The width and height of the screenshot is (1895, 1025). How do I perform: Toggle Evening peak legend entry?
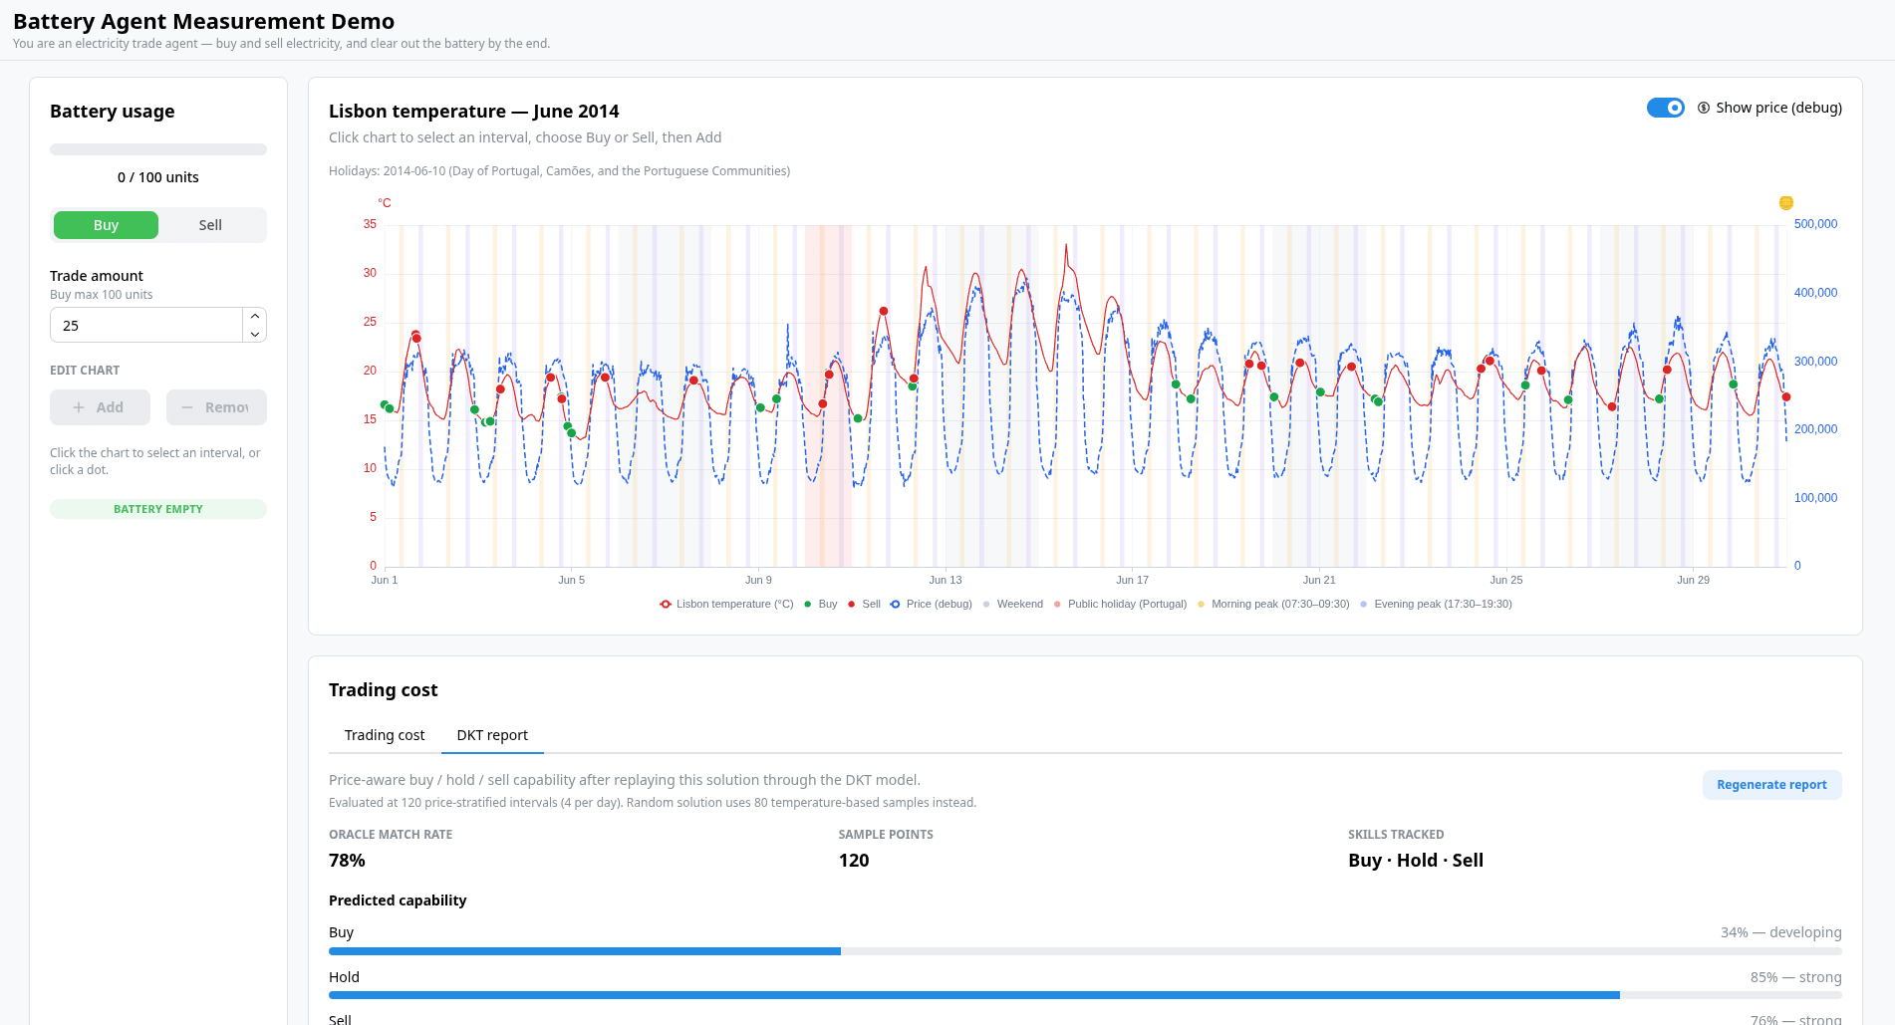[x=1436, y=604]
